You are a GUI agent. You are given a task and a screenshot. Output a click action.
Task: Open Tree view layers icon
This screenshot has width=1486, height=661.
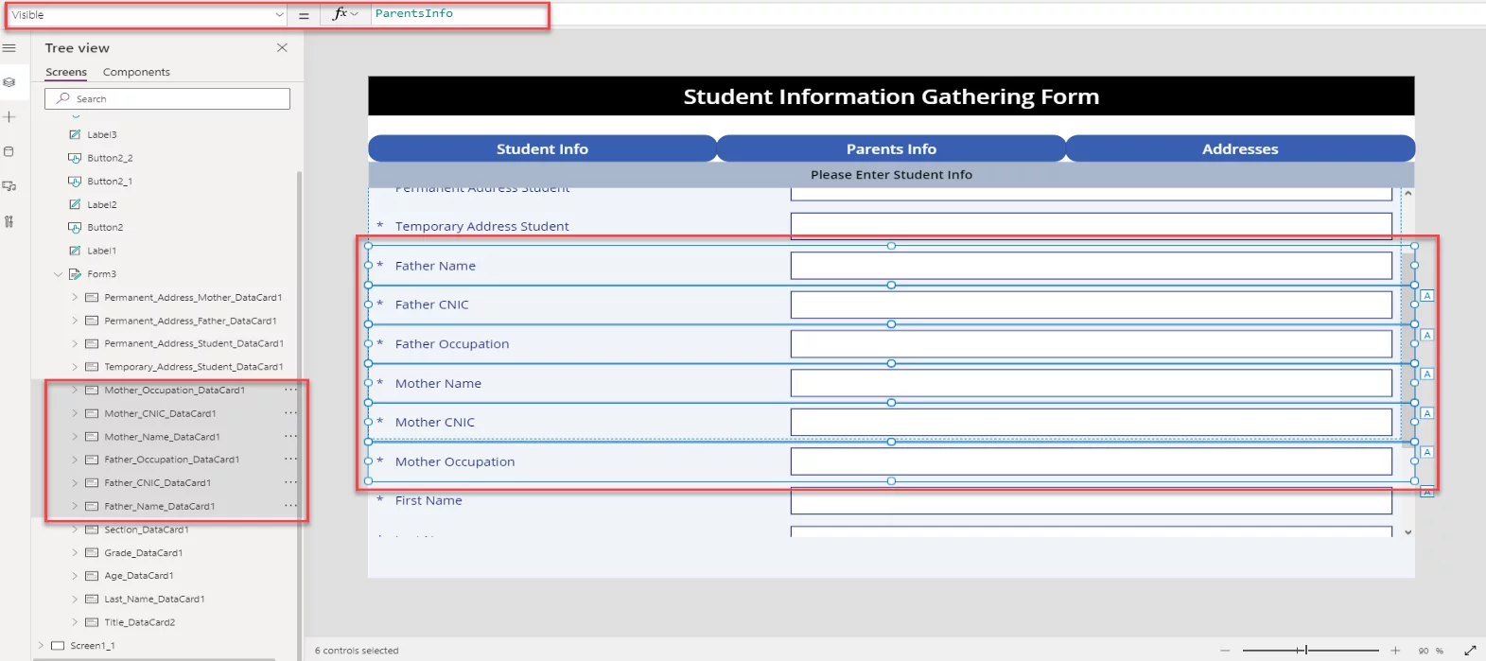(9, 82)
